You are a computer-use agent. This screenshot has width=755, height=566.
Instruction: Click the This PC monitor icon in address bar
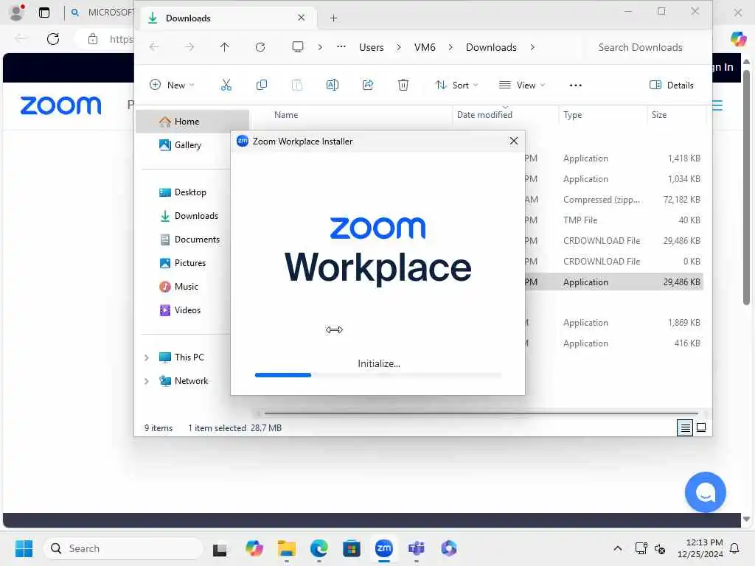click(298, 46)
